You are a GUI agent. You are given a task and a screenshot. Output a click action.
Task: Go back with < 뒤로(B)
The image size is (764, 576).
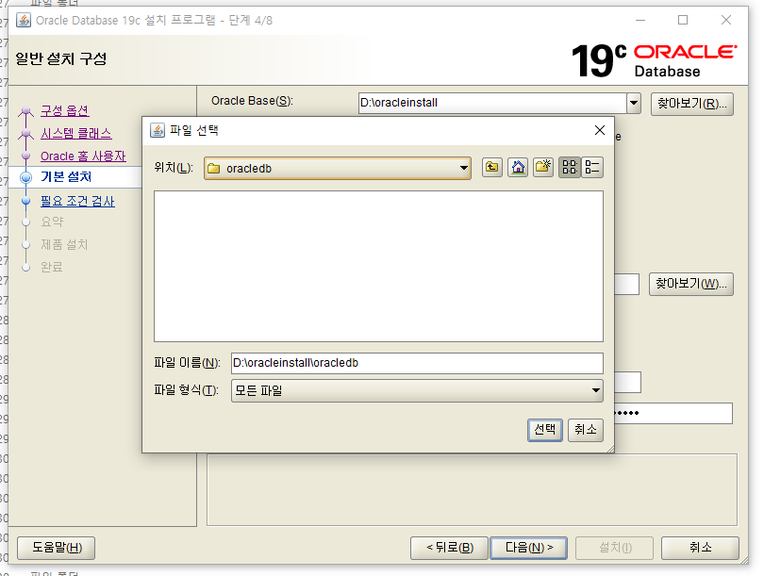pyautogui.click(x=449, y=548)
